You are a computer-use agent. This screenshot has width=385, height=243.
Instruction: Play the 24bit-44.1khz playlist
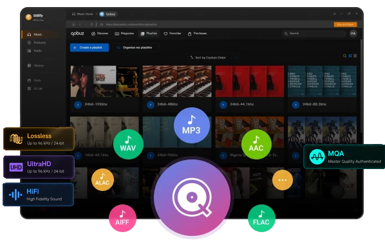(223, 105)
